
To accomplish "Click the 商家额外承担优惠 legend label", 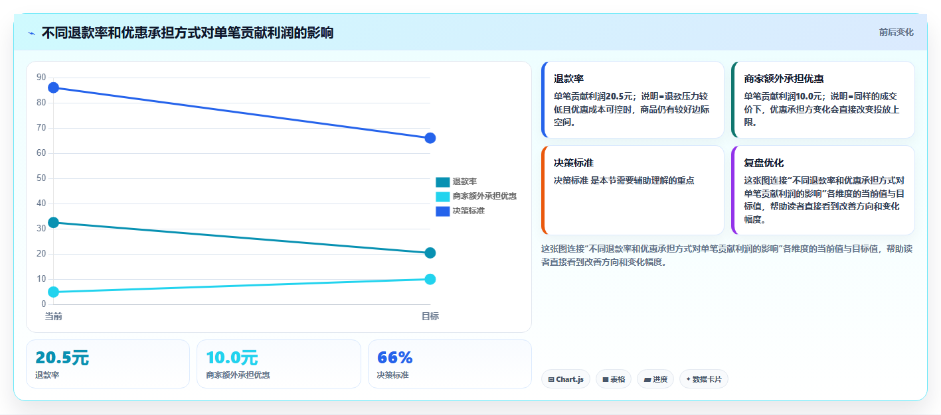I will pyautogui.click(x=485, y=196).
